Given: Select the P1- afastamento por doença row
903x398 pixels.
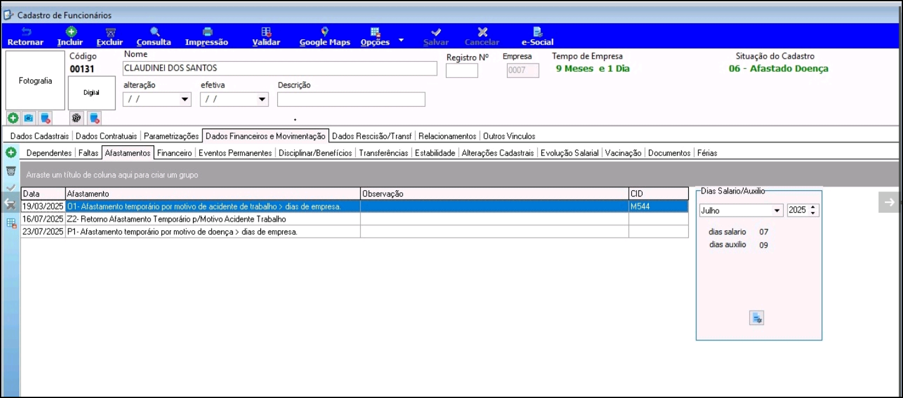Looking at the screenshot, I should click(355, 231).
